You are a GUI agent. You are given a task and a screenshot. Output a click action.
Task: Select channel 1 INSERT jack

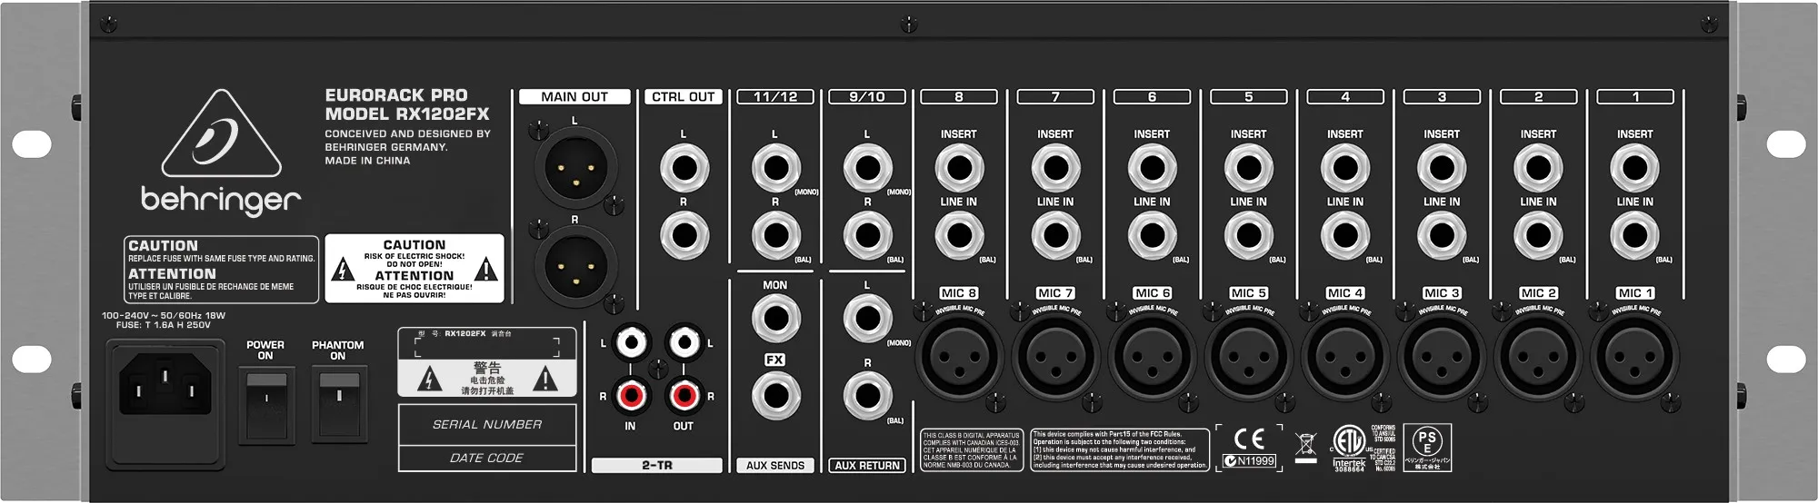(x=1634, y=168)
